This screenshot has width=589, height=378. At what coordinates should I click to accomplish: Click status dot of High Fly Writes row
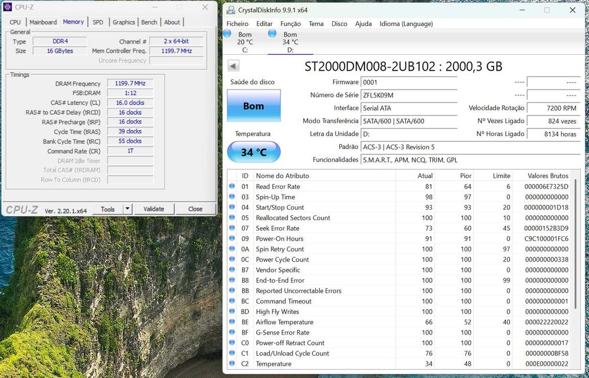pos(231,311)
